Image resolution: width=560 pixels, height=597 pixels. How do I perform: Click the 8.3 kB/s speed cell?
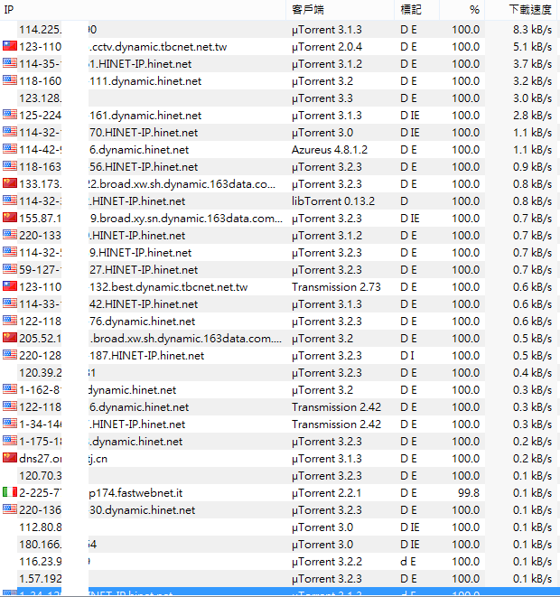pos(532,29)
